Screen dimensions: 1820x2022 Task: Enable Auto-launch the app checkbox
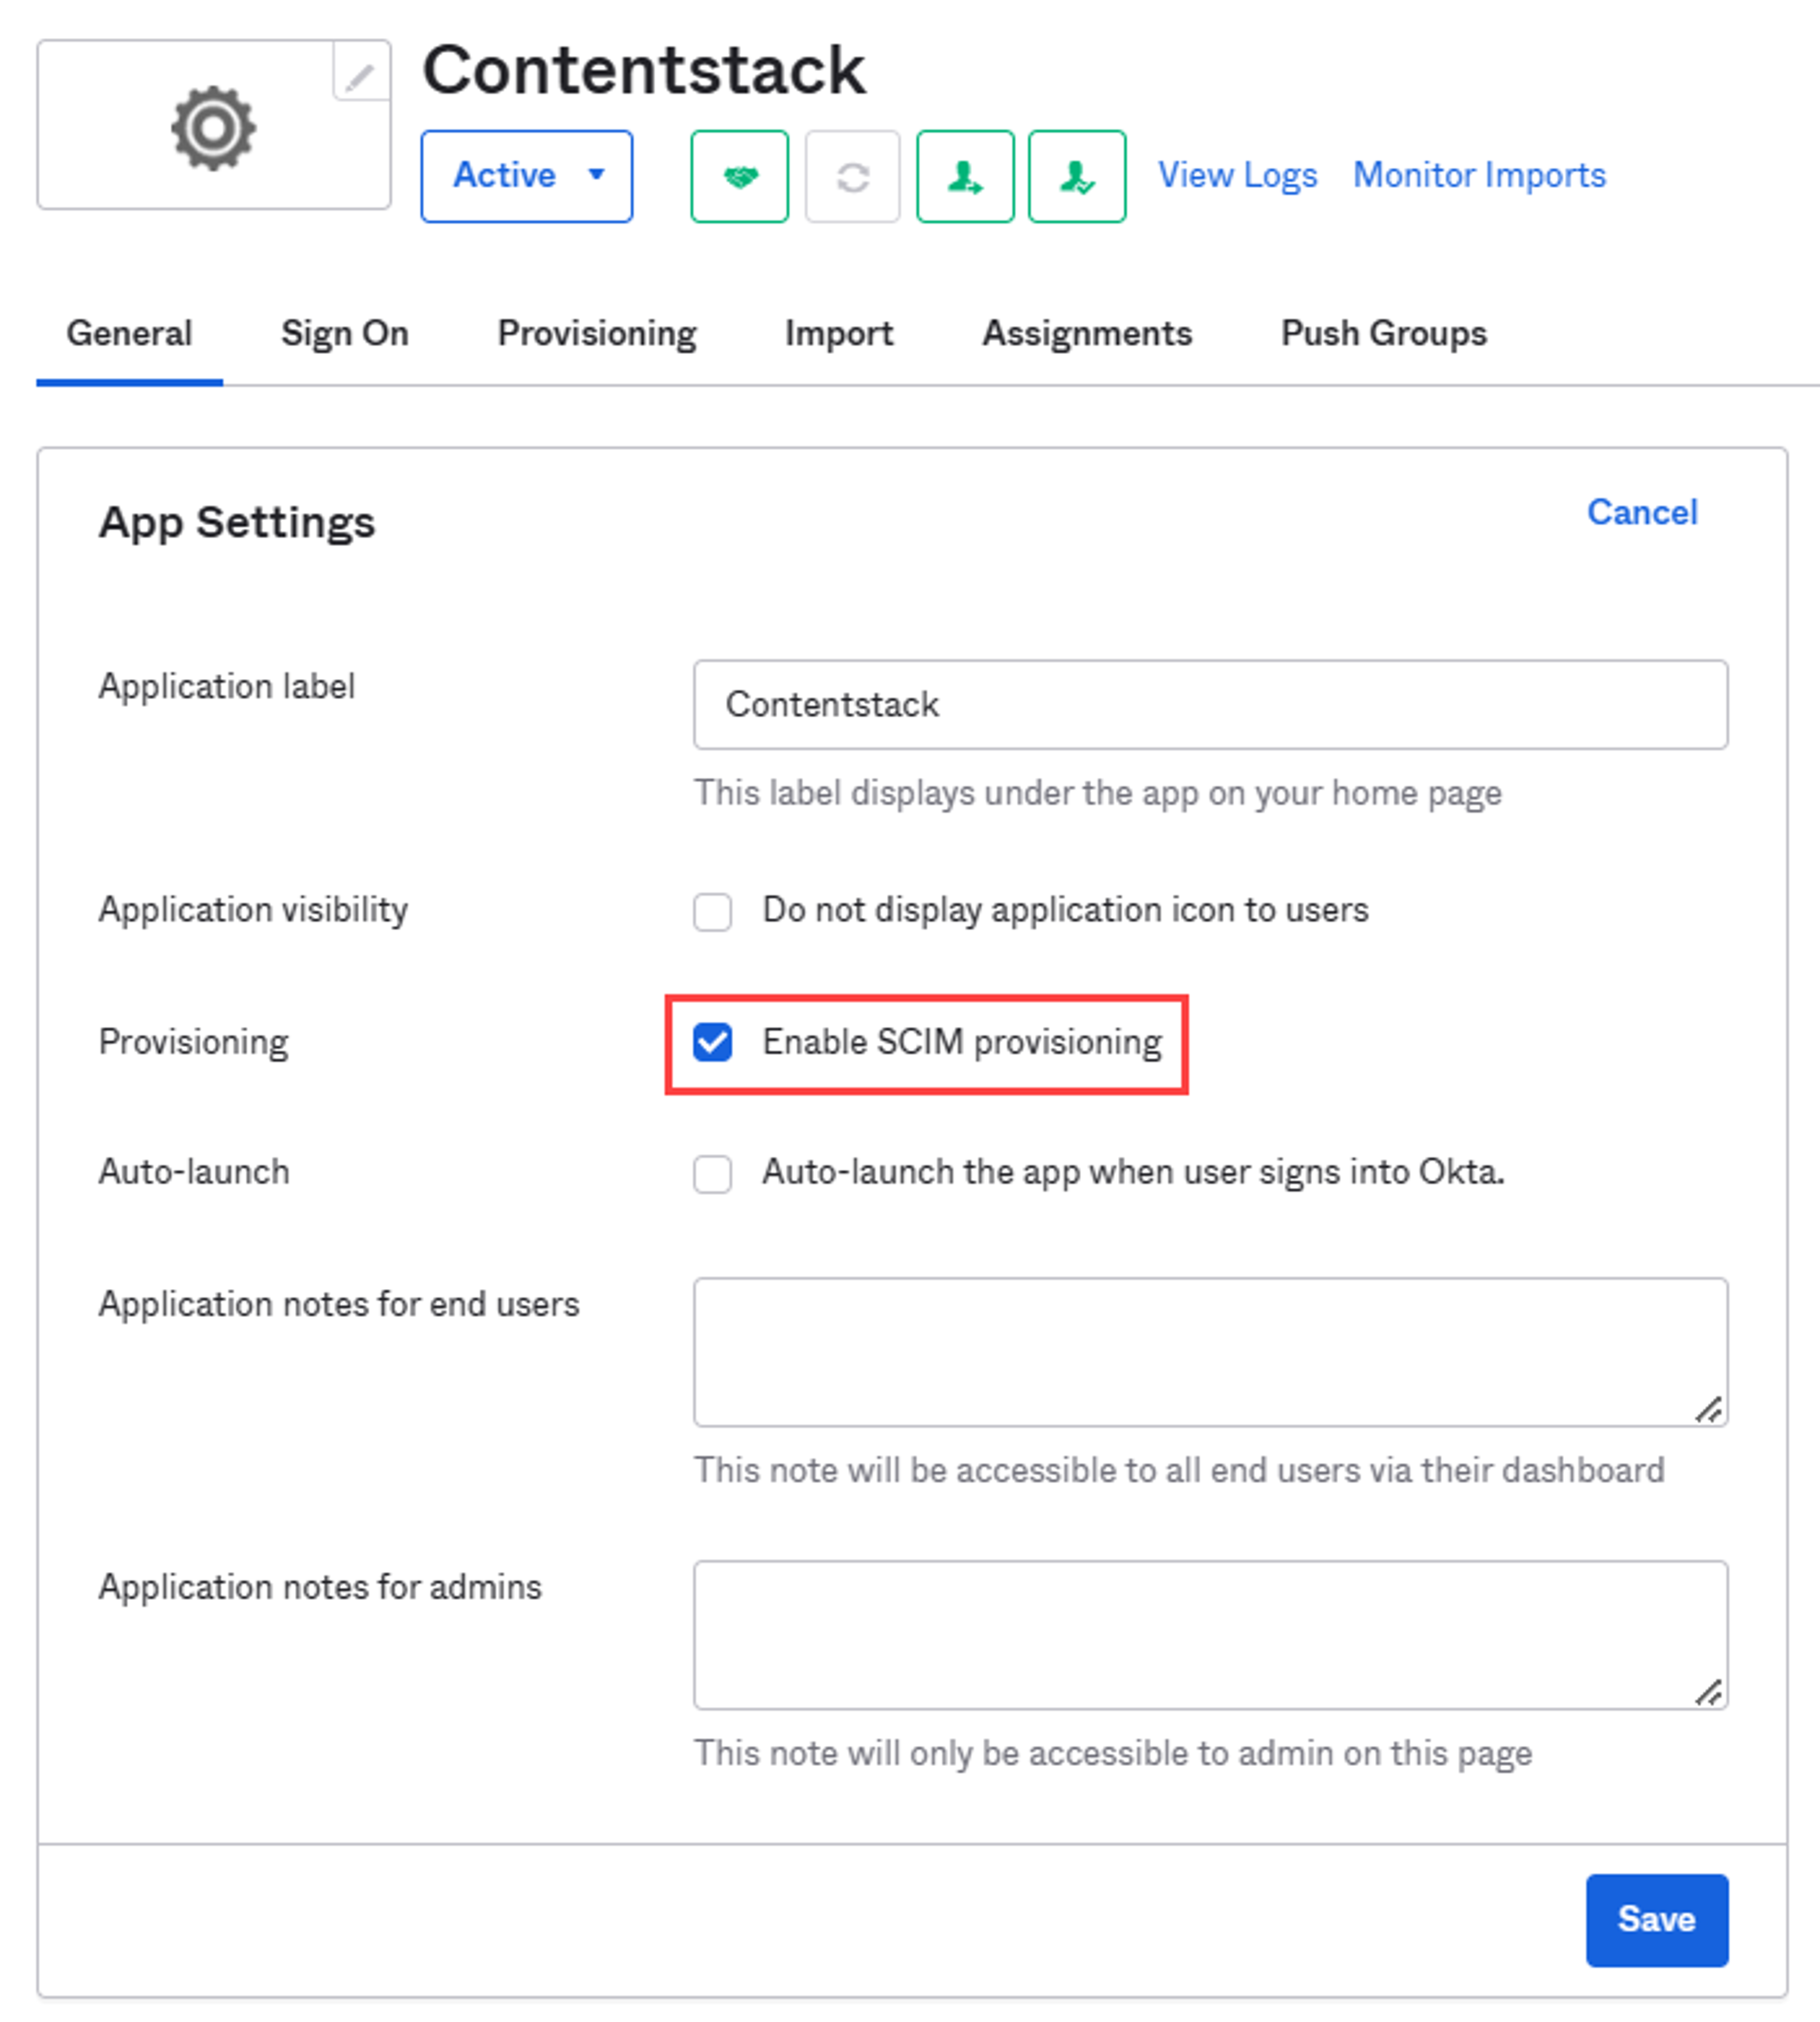[x=712, y=1173]
